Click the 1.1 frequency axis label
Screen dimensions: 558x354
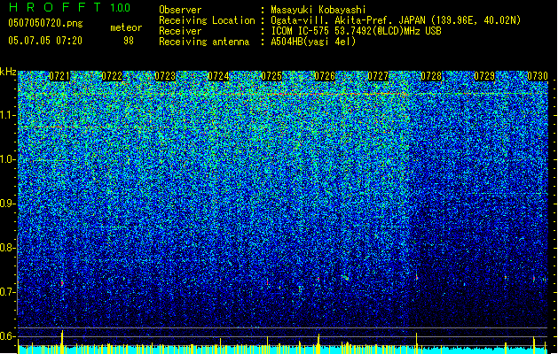[8, 115]
